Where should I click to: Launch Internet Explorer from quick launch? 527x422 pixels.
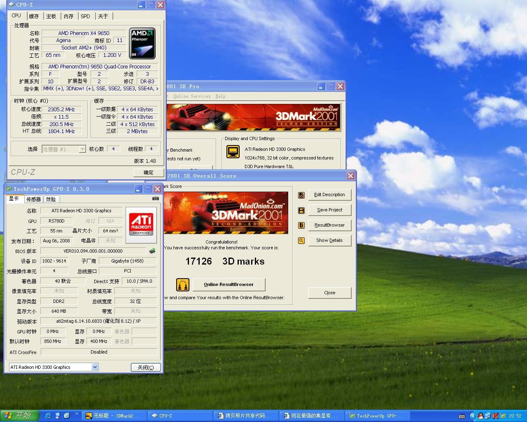(x=48, y=416)
